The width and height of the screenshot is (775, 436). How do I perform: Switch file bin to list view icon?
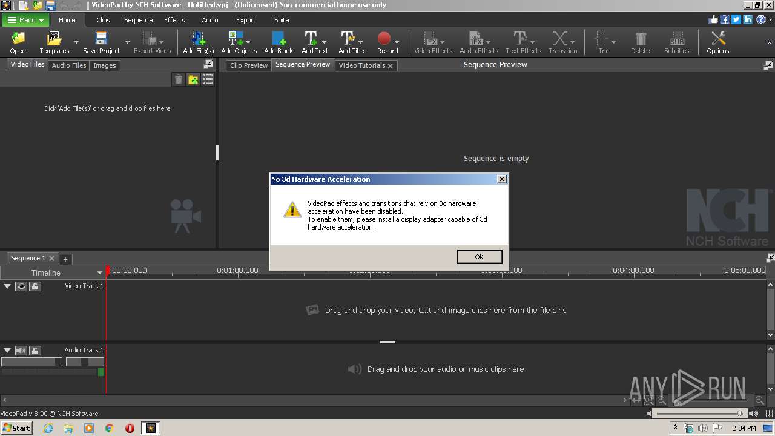(x=208, y=79)
